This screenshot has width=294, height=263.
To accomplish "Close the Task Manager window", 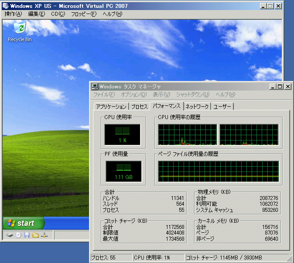I will click(x=287, y=87).
